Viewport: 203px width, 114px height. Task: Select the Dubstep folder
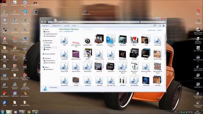click(x=134, y=54)
